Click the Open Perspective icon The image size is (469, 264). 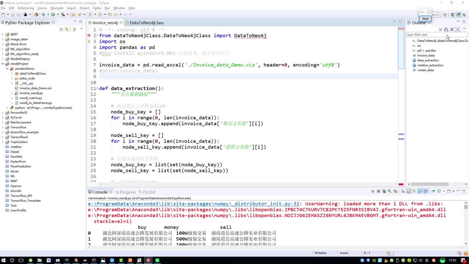point(445,15)
